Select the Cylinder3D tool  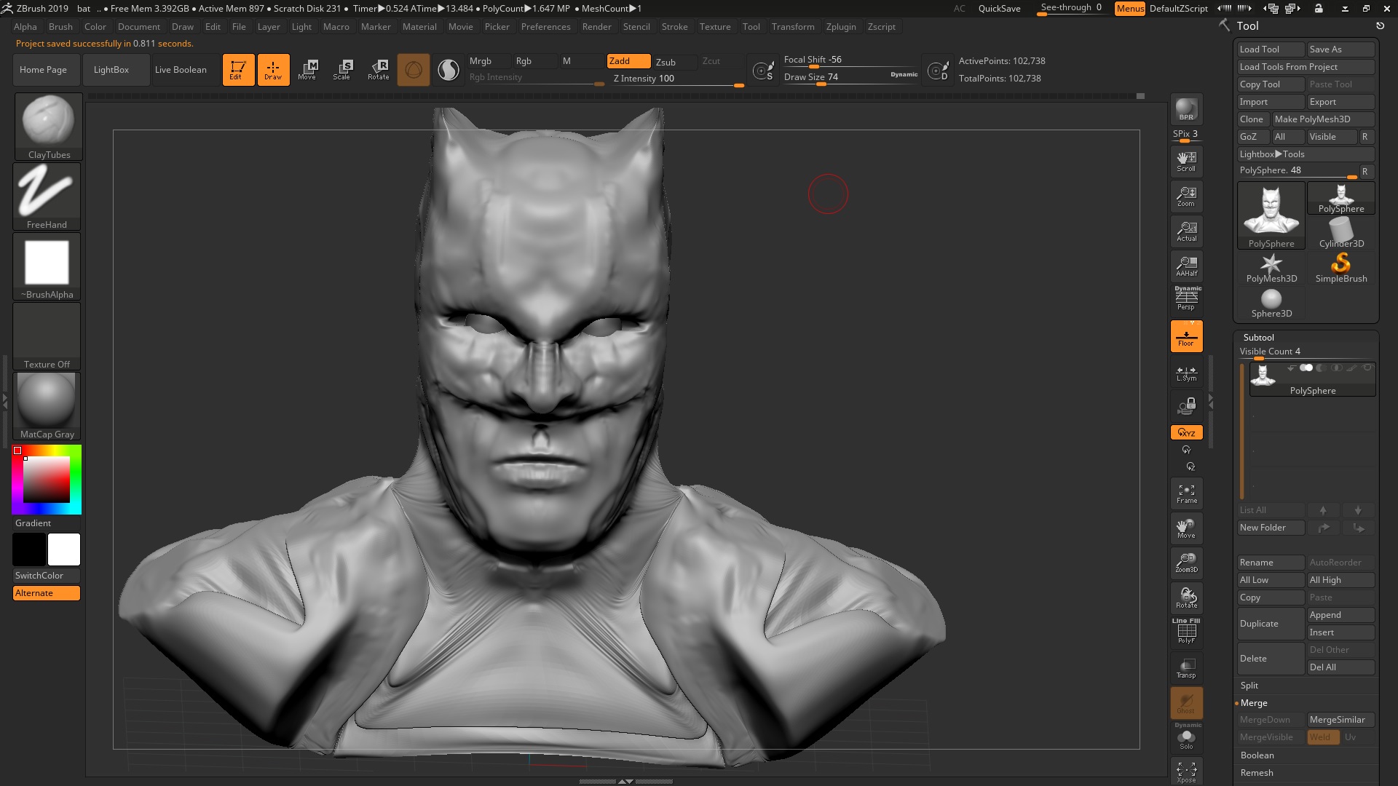click(1341, 233)
